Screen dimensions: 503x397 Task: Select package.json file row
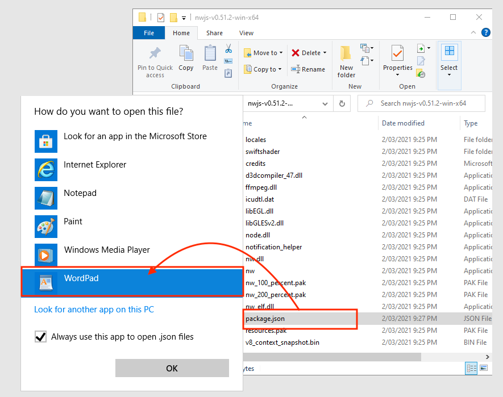click(368, 319)
